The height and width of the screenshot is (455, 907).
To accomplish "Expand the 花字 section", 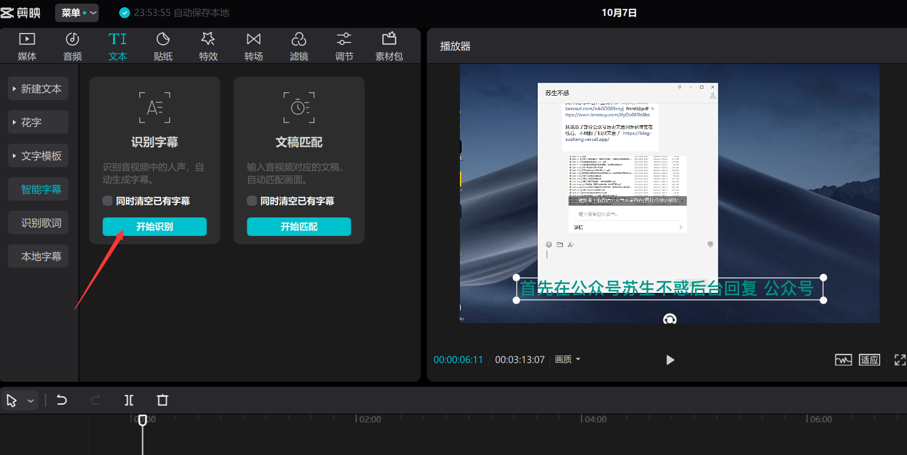I will pos(38,122).
